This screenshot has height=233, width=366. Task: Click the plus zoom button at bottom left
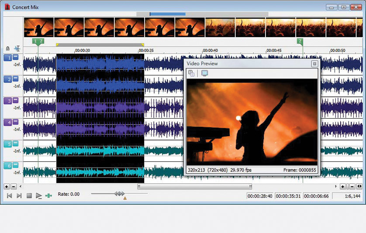7,186
